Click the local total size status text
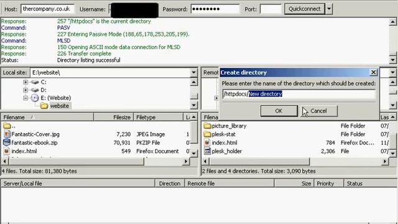 [x=39, y=171]
